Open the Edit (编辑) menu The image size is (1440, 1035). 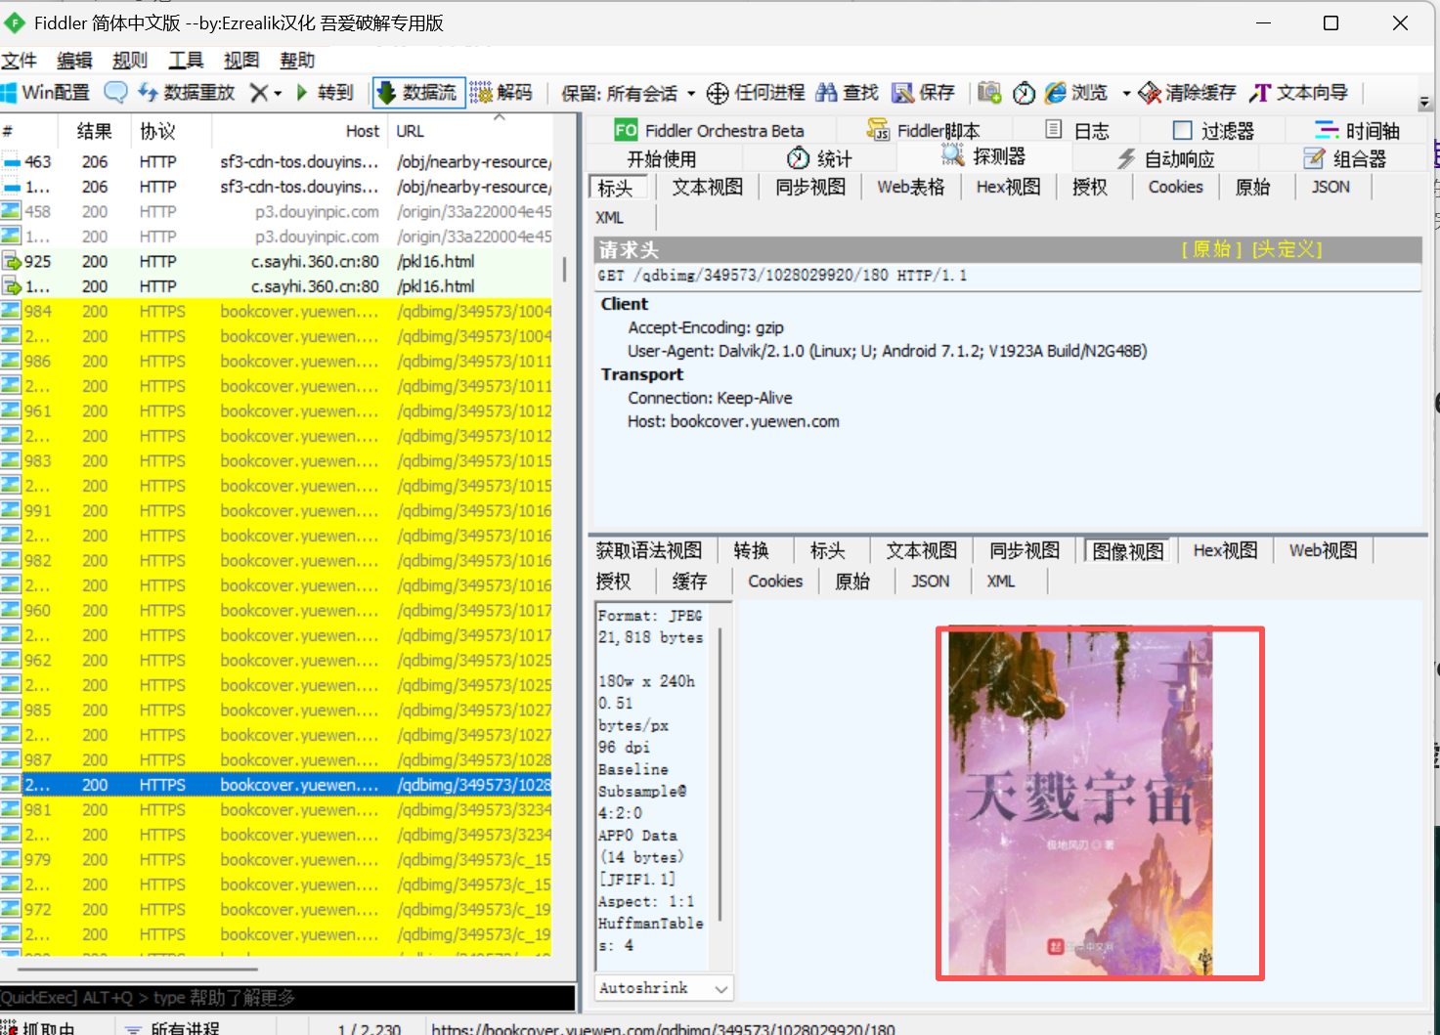click(x=74, y=61)
